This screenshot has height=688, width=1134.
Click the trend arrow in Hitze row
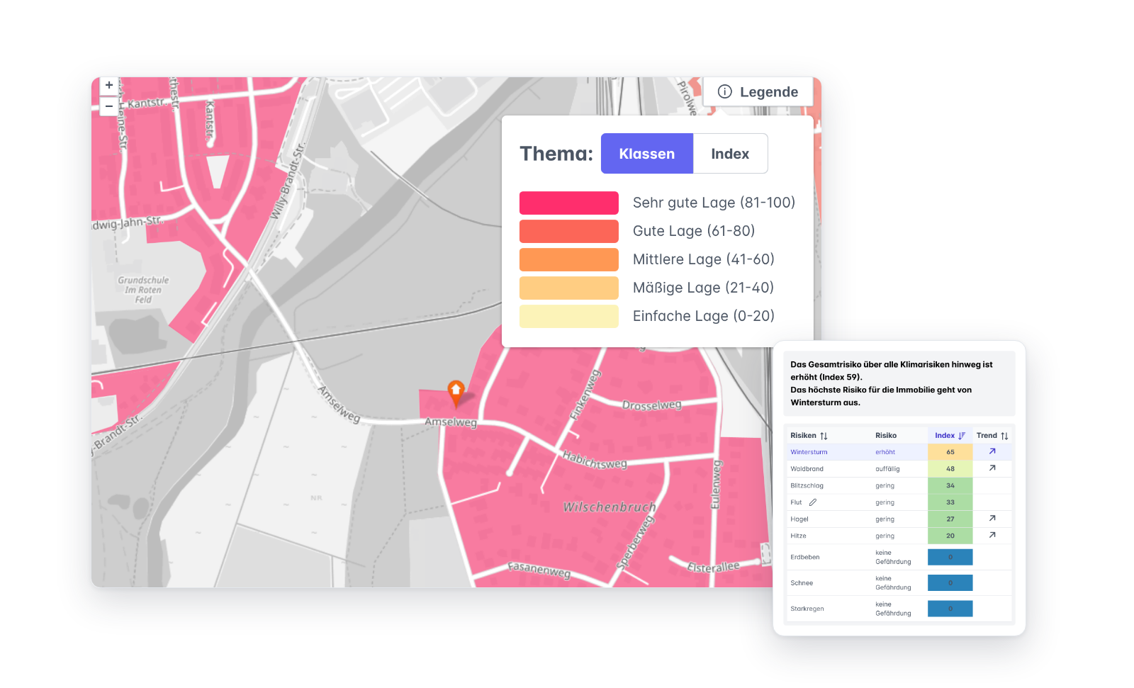pos(992,536)
